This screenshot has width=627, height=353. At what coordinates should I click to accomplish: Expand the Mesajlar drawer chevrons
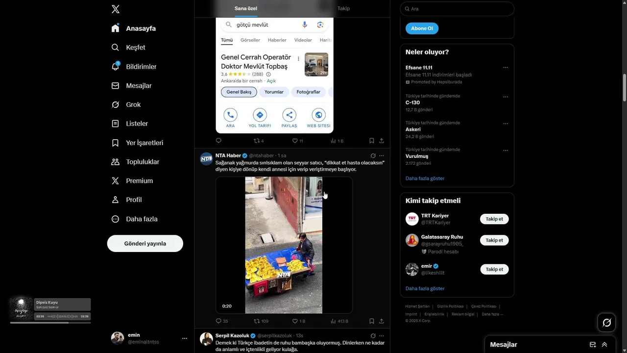(x=604, y=344)
